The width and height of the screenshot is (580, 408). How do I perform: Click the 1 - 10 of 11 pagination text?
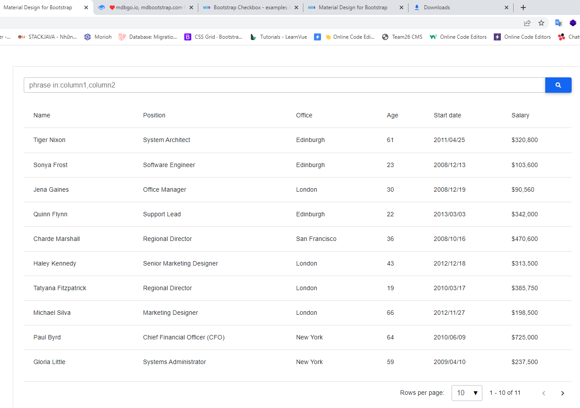tap(505, 393)
